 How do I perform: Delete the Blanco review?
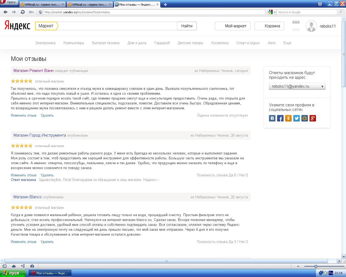point(47,242)
